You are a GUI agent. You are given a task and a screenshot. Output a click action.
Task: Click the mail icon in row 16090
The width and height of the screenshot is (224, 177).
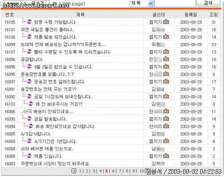click(166, 118)
